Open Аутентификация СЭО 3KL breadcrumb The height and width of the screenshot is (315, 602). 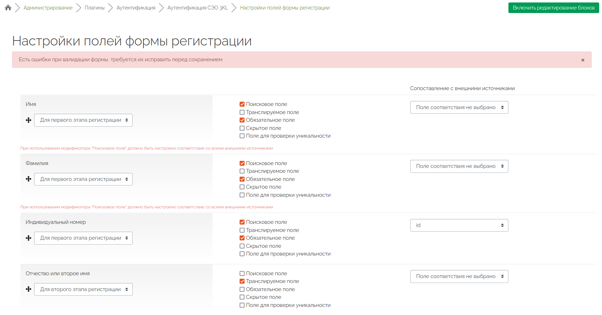[197, 8]
